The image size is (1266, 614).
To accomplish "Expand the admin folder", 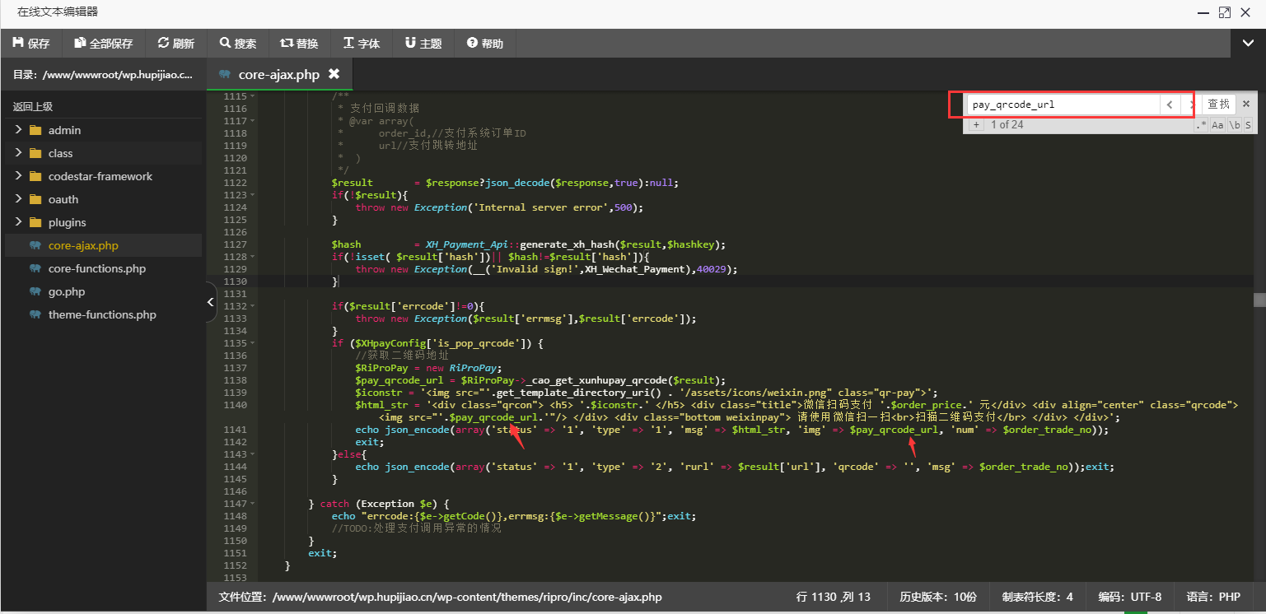I will point(18,130).
